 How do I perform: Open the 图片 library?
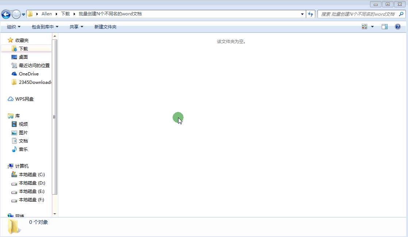pos(23,132)
